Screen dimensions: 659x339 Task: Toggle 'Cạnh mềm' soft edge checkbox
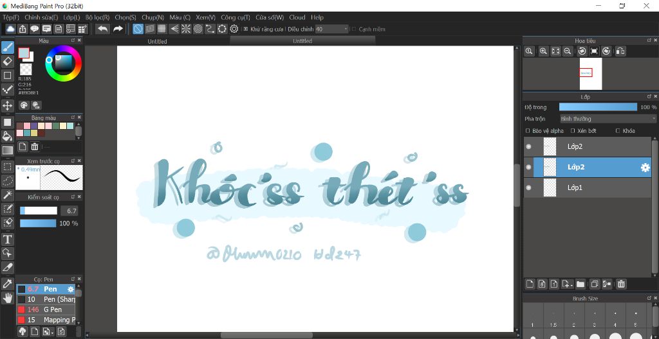(x=354, y=29)
